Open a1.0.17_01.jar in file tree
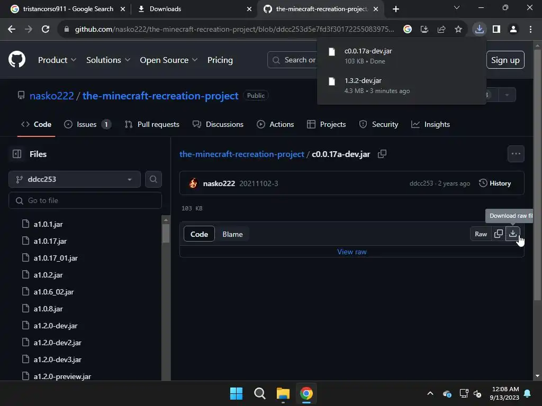The width and height of the screenshot is (542, 406). [x=56, y=258]
